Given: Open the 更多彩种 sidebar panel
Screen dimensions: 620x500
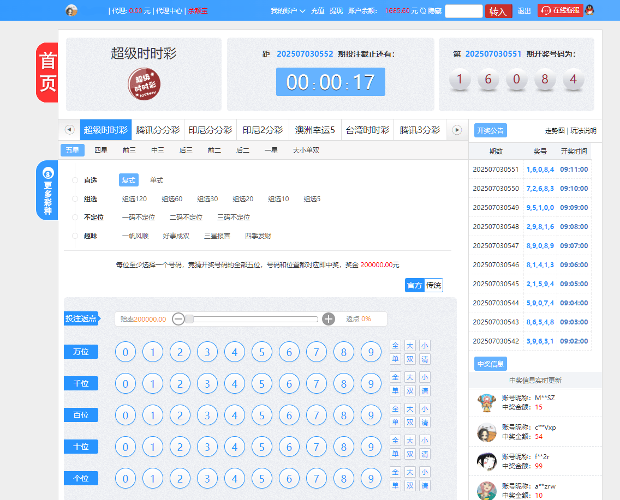Looking at the screenshot, I should click(x=46, y=190).
